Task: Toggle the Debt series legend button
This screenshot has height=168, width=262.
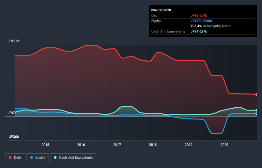Action: click(15, 158)
